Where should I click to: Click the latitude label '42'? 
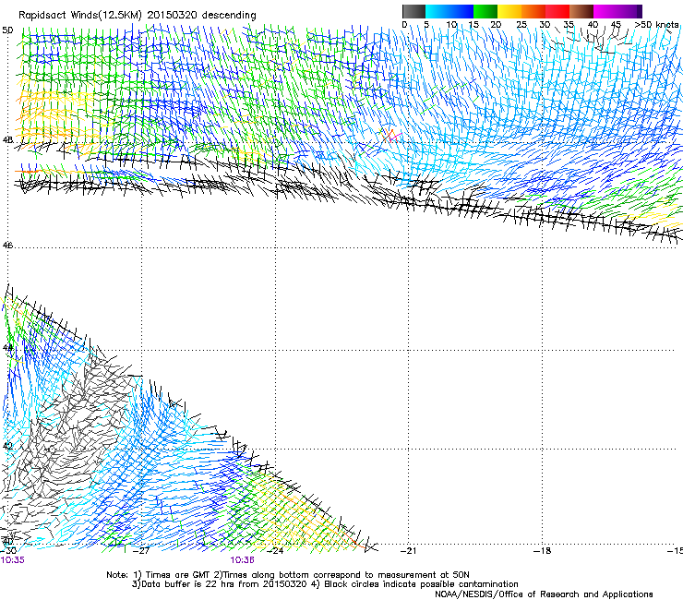7,446
